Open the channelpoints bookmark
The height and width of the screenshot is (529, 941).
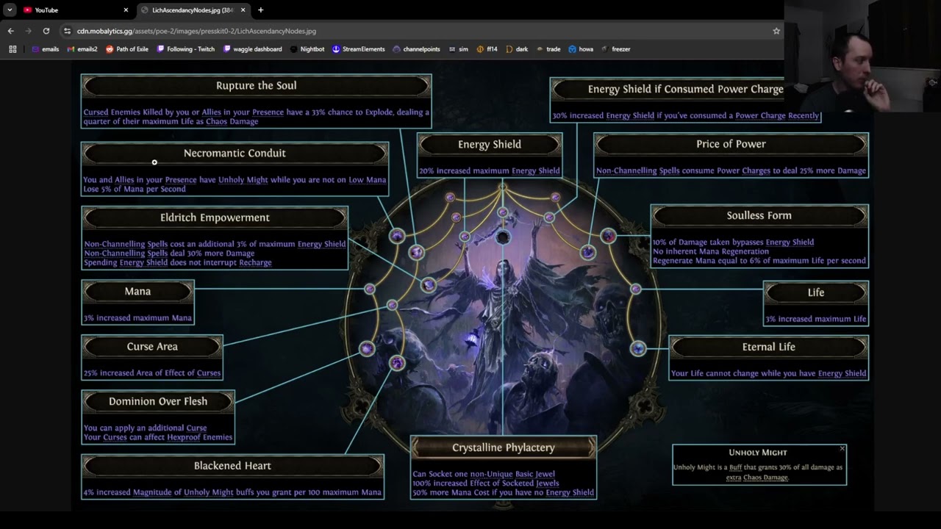(416, 49)
